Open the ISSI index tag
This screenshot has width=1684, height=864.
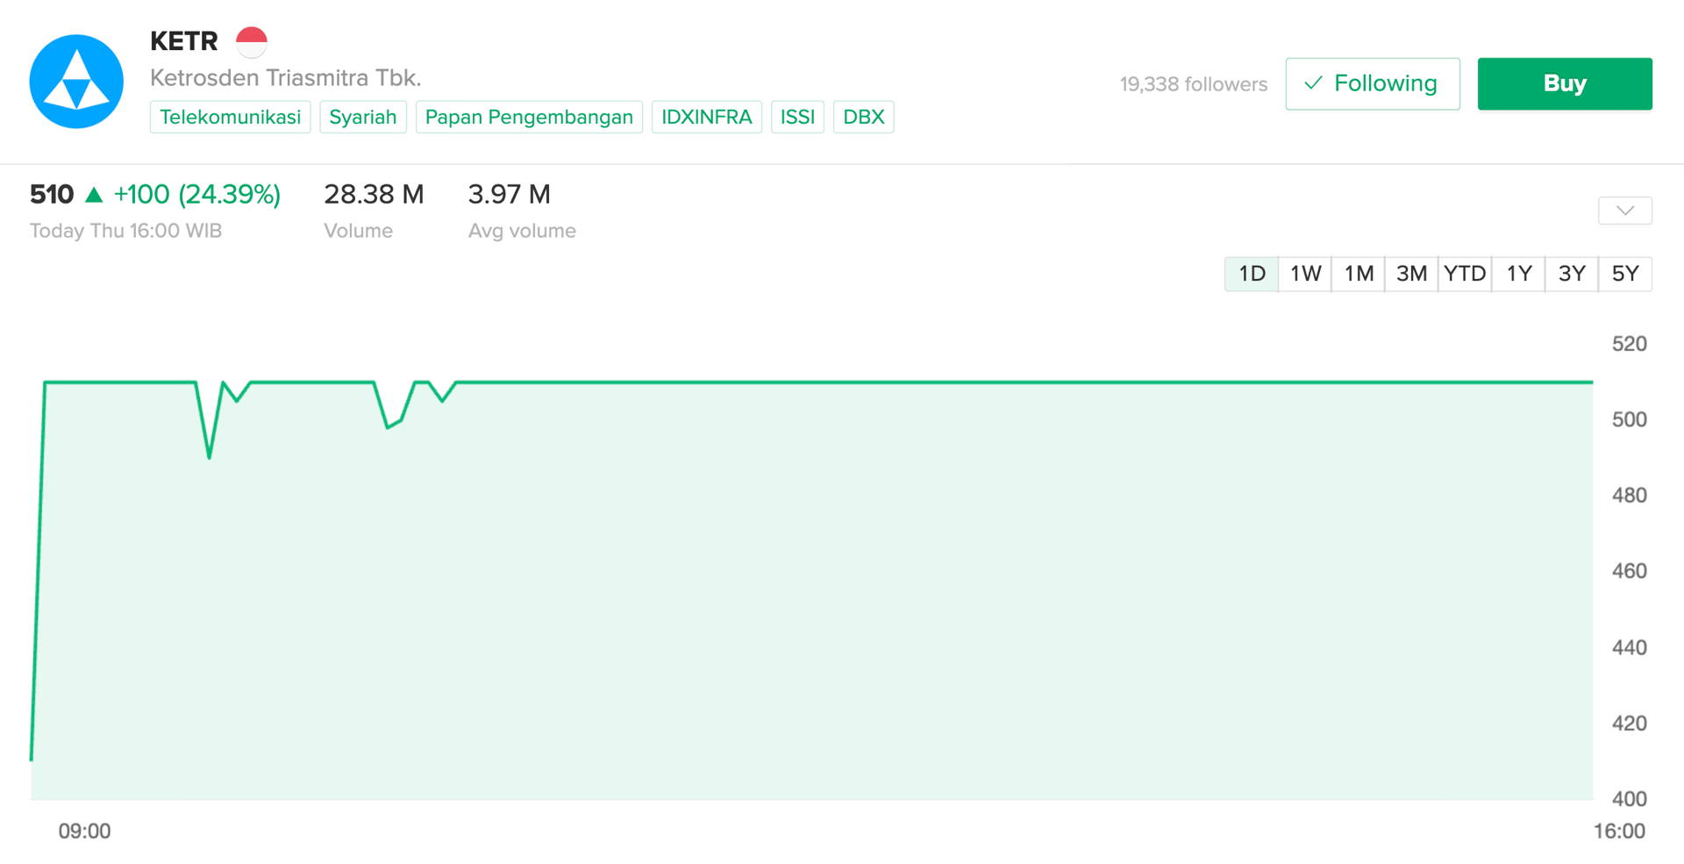797,117
